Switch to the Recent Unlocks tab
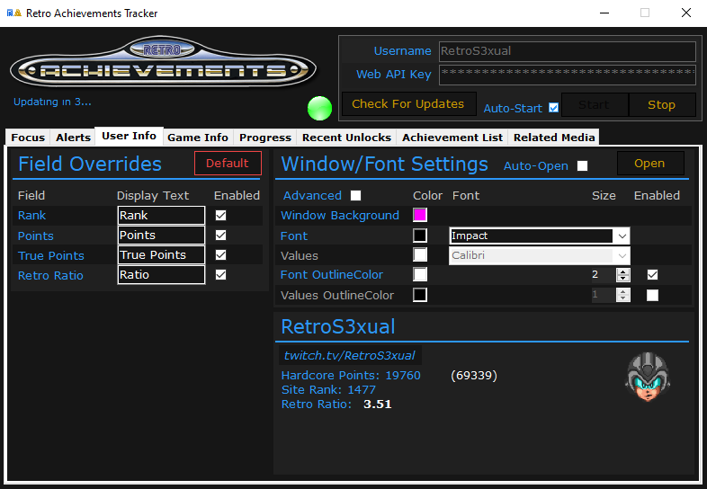The image size is (707, 489). point(346,138)
